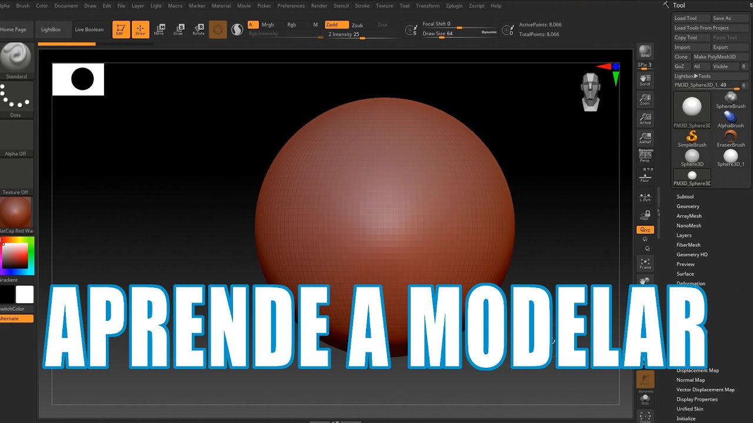
Task: Open the Brush menu
Action: point(23,6)
